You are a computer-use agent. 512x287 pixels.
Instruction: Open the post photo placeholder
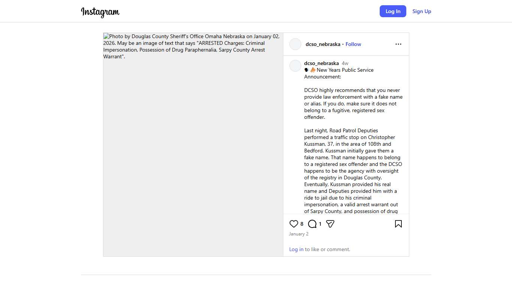pyautogui.click(x=193, y=144)
